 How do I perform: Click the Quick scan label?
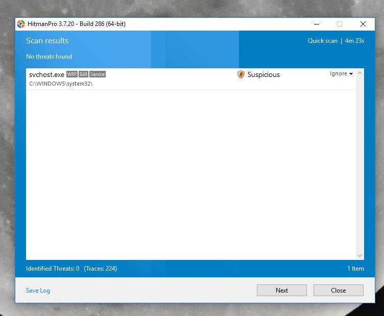323,41
